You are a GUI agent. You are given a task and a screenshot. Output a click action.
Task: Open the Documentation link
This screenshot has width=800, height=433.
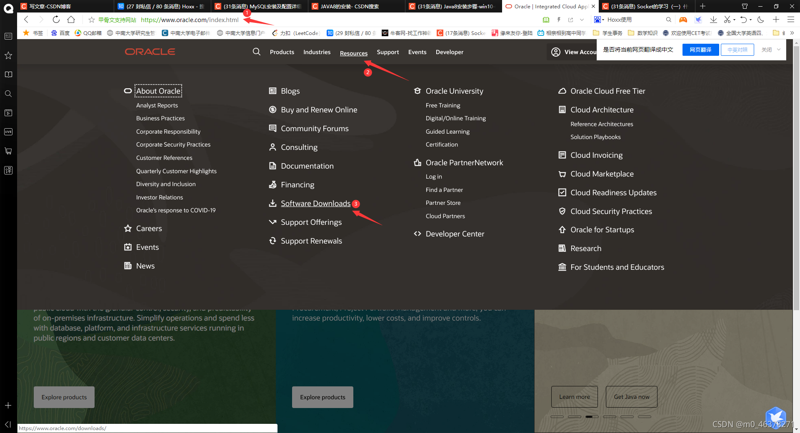pos(307,166)
